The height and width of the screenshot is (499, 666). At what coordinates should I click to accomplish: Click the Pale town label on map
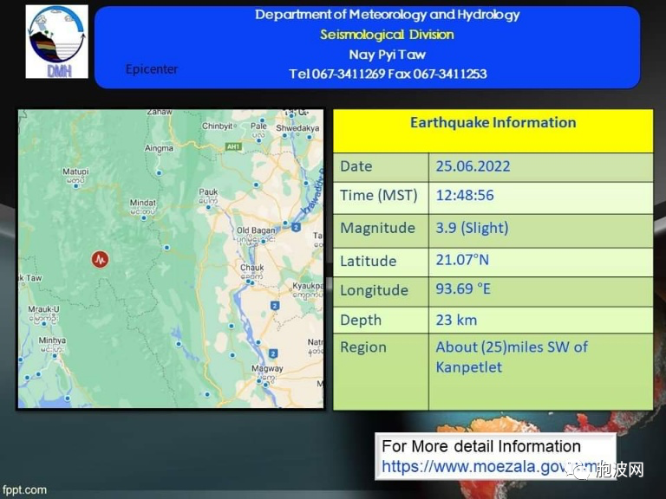click(x=258, y=126)
